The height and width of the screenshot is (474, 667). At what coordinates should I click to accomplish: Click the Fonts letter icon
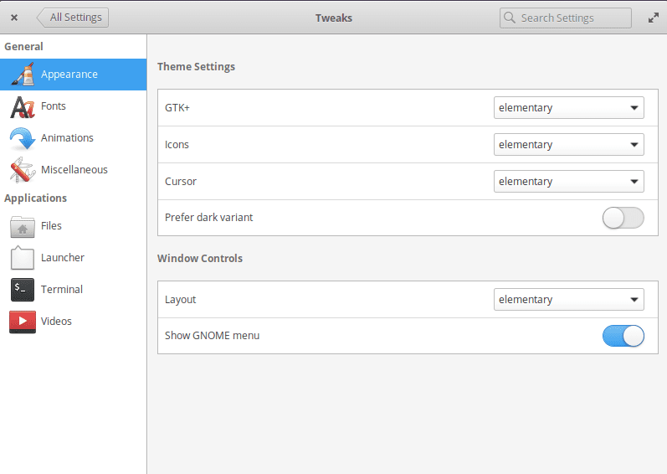[23, 106]
